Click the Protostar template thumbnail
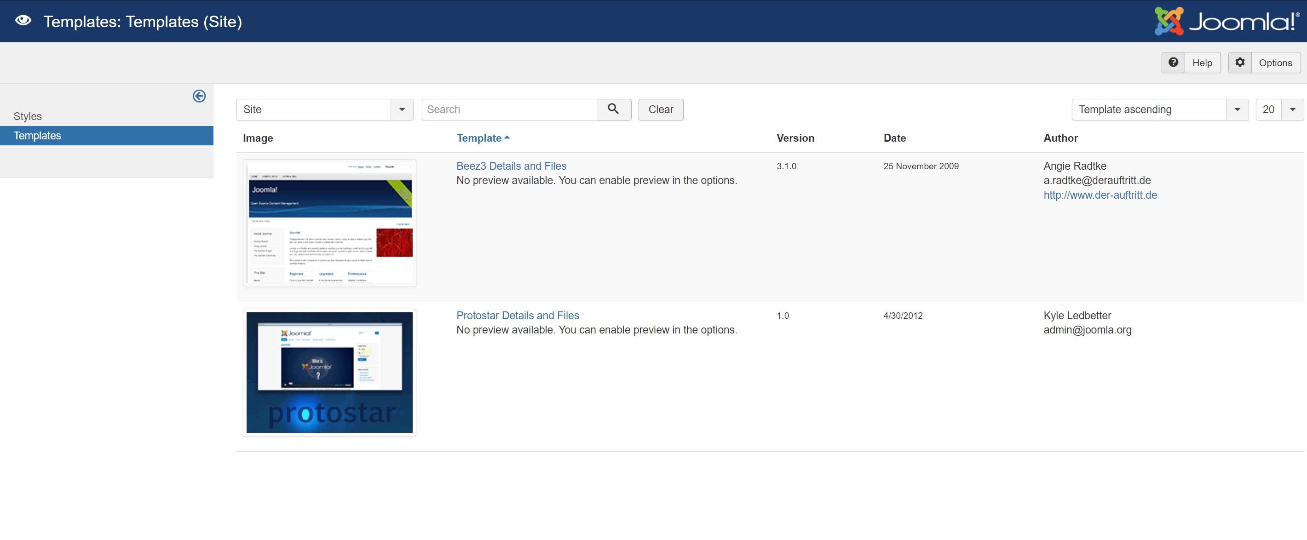This screenshot has width=1307, height=540. (329, 372)
